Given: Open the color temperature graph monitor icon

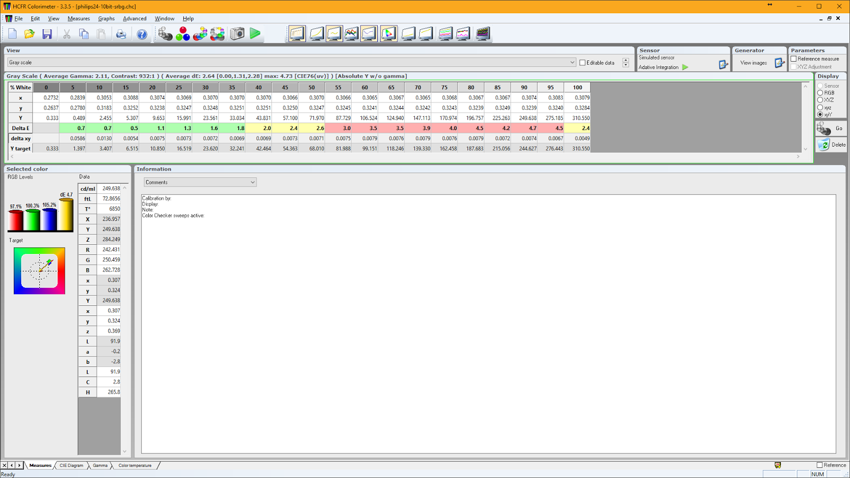Looking at the screenshot, I should click(x=369, y=34).
